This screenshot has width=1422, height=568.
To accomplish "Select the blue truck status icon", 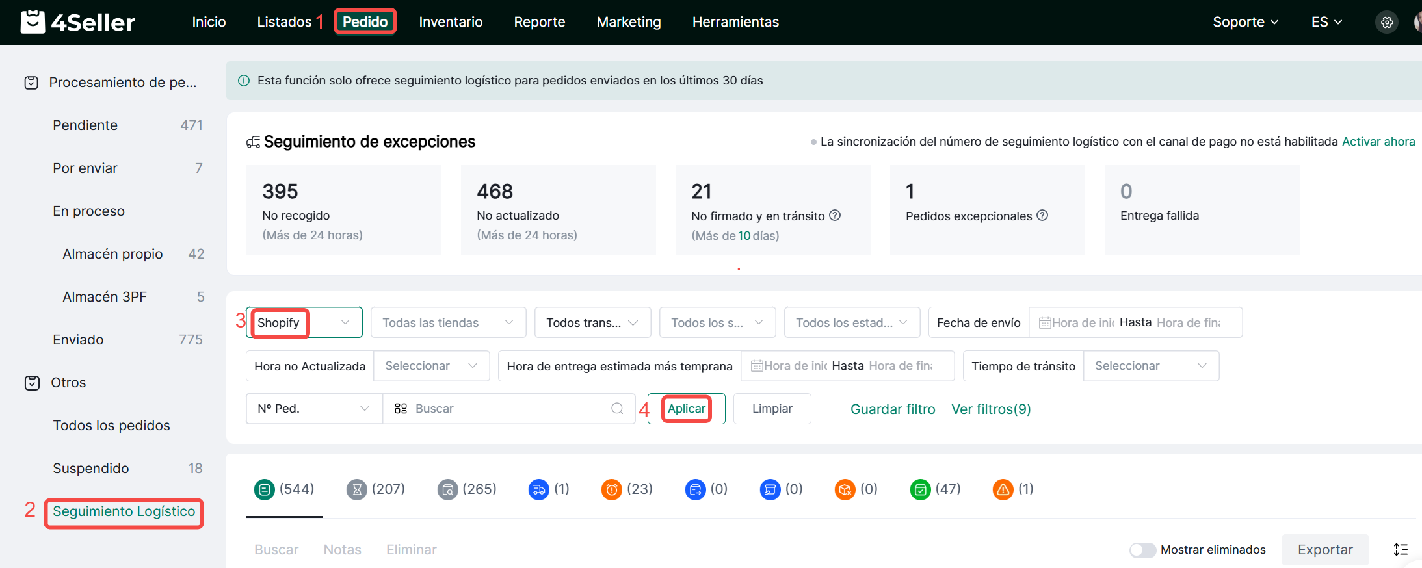I will pos(538,489).
